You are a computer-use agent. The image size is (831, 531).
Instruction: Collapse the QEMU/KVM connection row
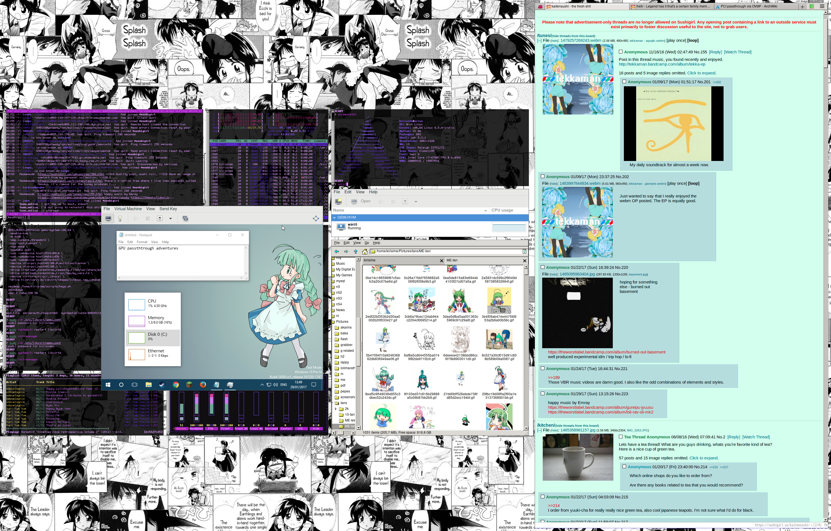(334, 218)
